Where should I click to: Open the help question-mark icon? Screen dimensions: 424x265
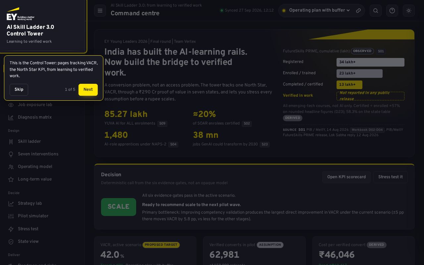392,11
